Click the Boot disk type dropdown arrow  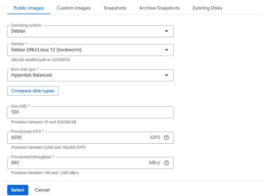click(167, 75)
